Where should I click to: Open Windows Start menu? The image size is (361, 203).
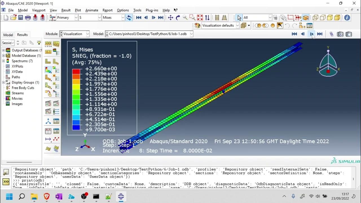click(9, 196)
